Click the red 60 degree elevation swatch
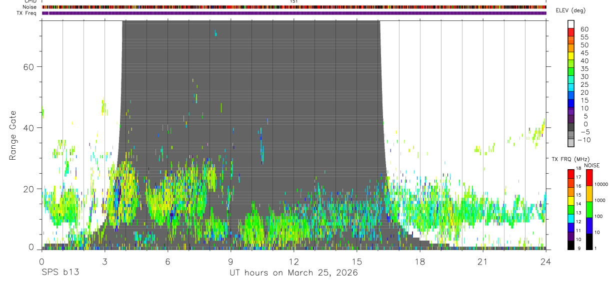The height and width of the screenshot is (283, 614). [x=571, y=32]
